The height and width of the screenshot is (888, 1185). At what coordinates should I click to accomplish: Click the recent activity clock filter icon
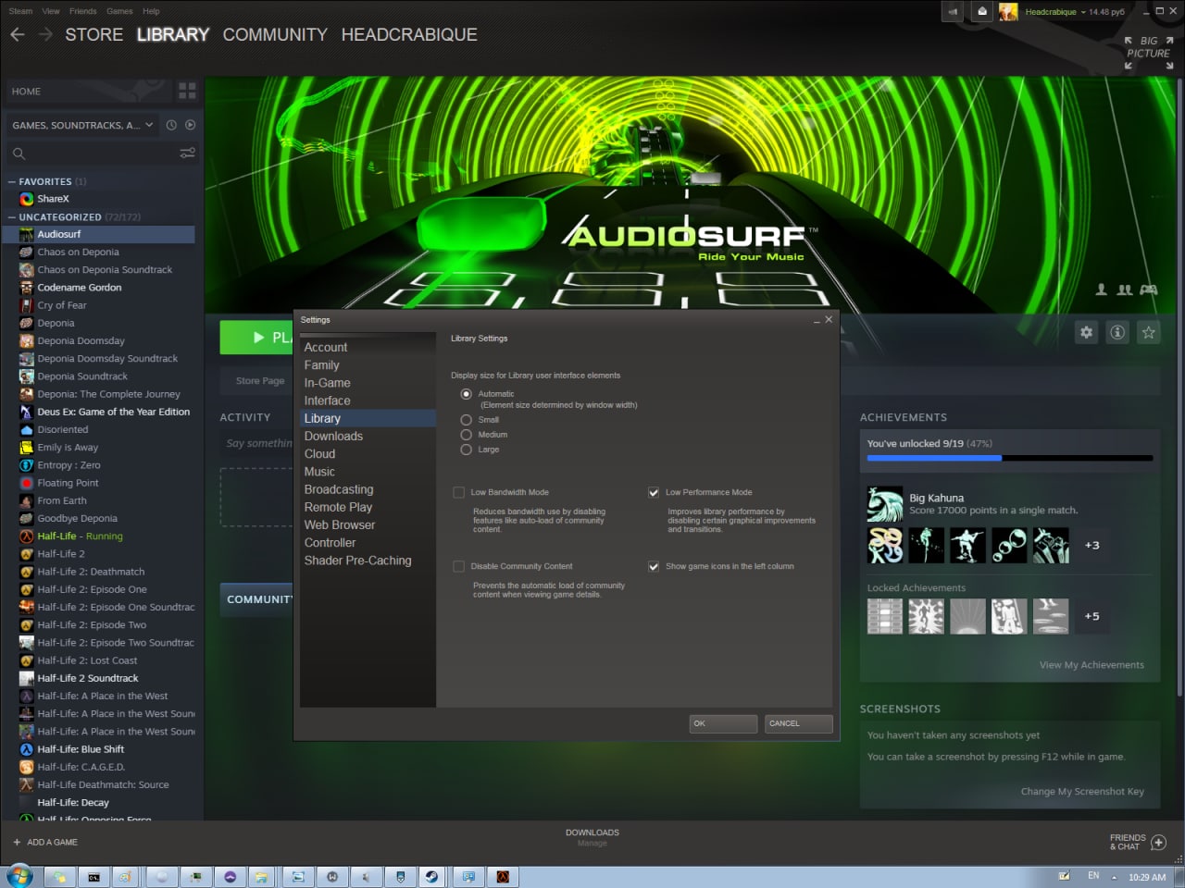(x=171, y=125)
